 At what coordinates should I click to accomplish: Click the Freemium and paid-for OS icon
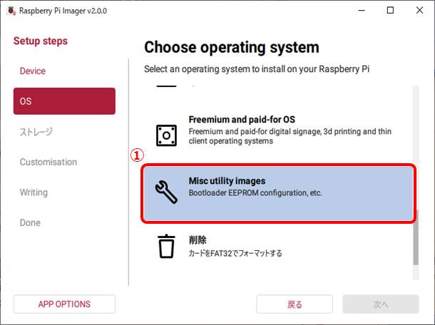(x=165, y=134)
